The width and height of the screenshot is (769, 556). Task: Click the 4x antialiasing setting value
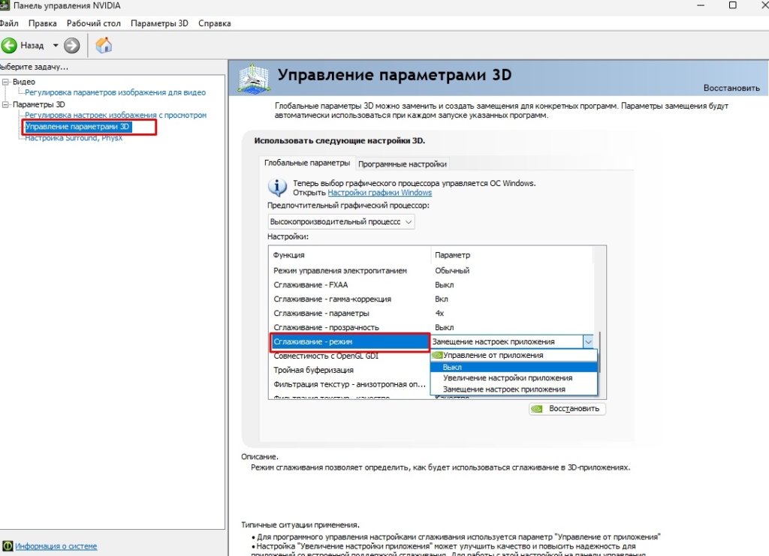click(439, 313)
